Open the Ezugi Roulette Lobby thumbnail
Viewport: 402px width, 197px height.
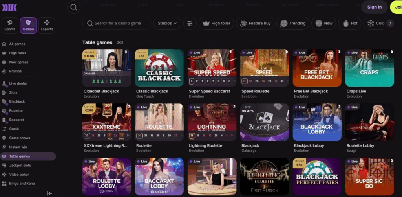click(369, 122)
